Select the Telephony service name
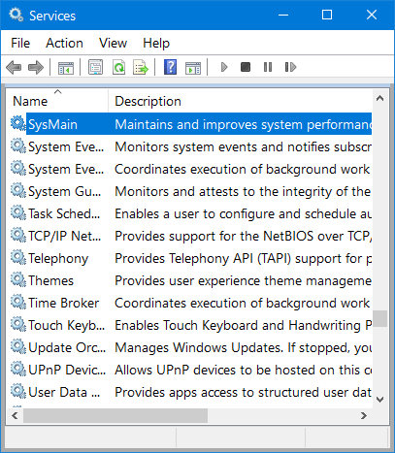This screenshot has width=395, height=453. (58, 258)
